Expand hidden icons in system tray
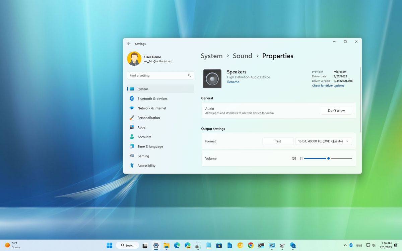The height and width of the screenshot is (251, 402). [x=345, y=245]
